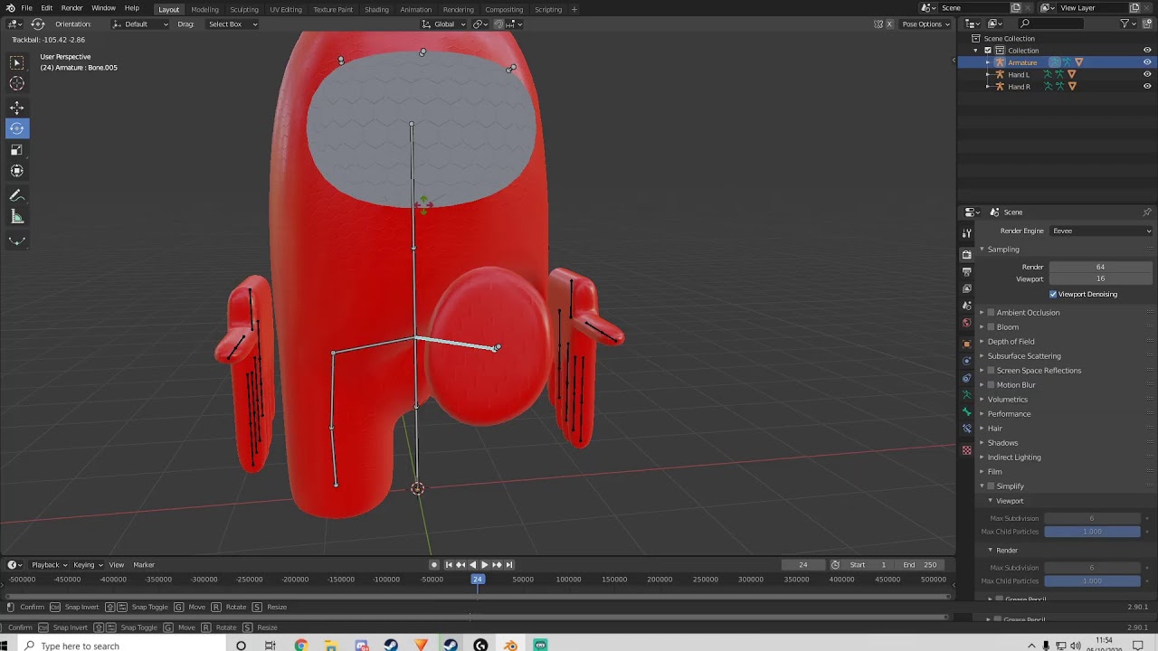The width and height of the screenshot is (1158, 651).
Task: Select the Select Box tool at toolbar top
Action: (16, 62)
